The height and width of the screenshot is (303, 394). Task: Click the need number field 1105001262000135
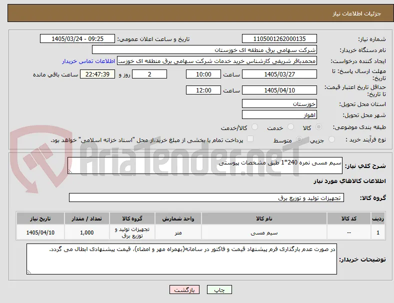coord(279,38)
